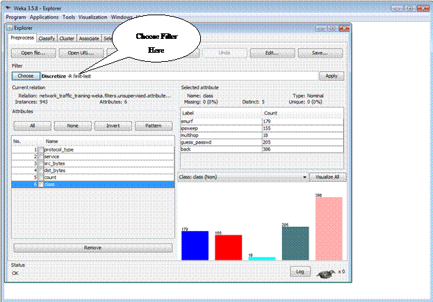Select the src_bytes attribute row

coord(93,164)
